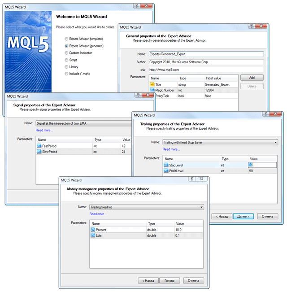This screenshot has height=292, width=287.
Task: Close the General properties wizard window
Action: 261,26
